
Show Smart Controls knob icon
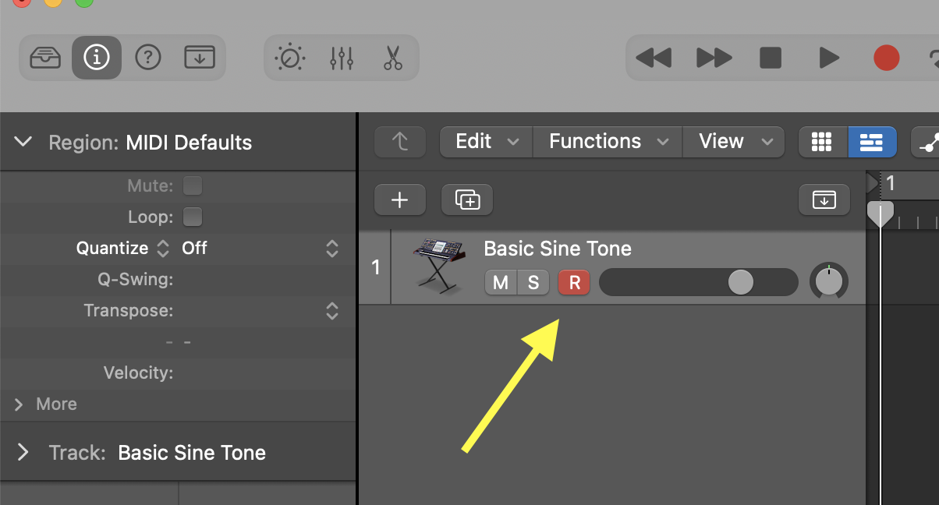click(x=290, y=58)
